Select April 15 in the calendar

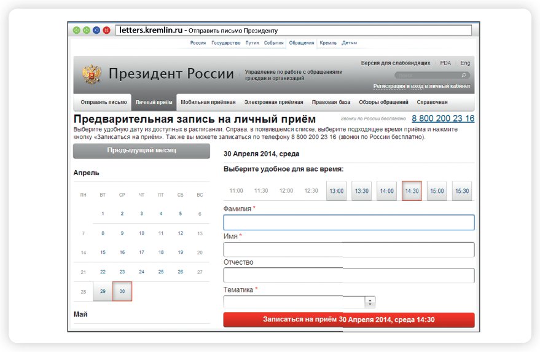click(103, 252)
